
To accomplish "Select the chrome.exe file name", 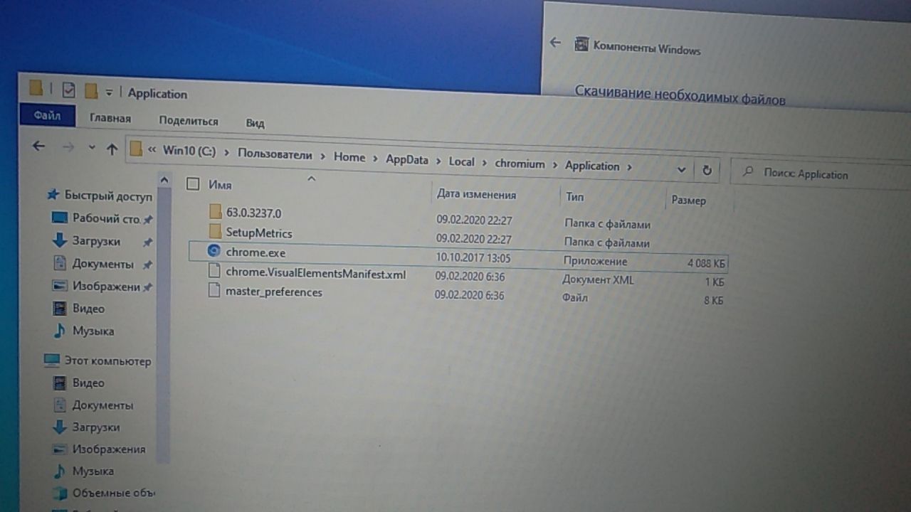I will [x=256, y=252].
